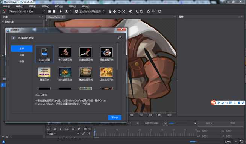Open the iPhone 3GS(480*320) device dropdown
Image resolution: width=246 pixels, height=144 pixels.
click(x=27, y=12)
